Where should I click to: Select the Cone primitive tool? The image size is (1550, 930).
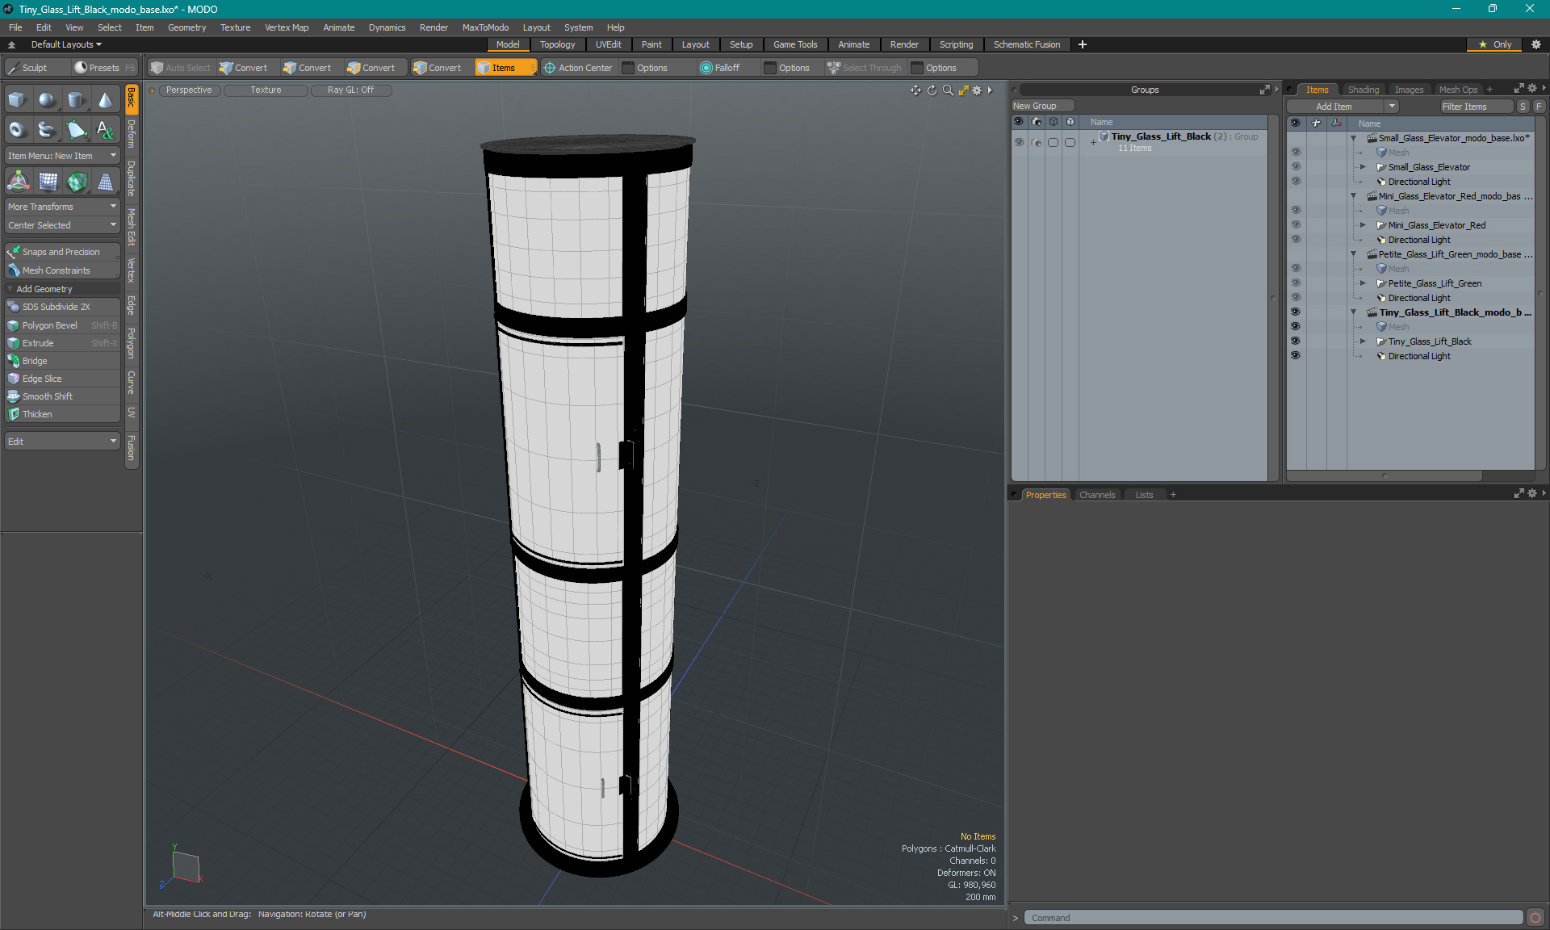105,100
